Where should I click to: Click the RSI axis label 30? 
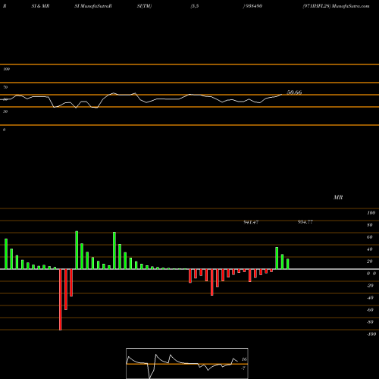click(x=5, y=111)
